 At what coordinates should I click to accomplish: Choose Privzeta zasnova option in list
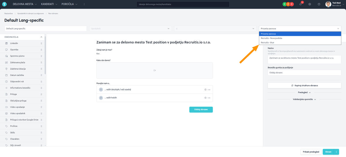point(300,34)
